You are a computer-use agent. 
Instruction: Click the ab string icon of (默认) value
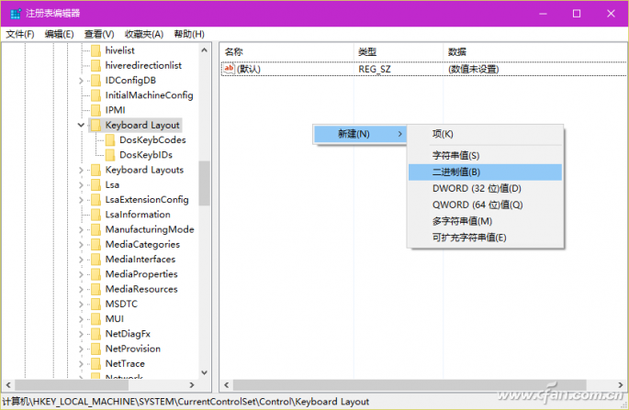click(229, 69)
